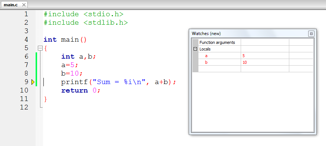The height and width of the screenshot is (146, 326).
Task: Select variable b in Watches
Action: (206, 62)
